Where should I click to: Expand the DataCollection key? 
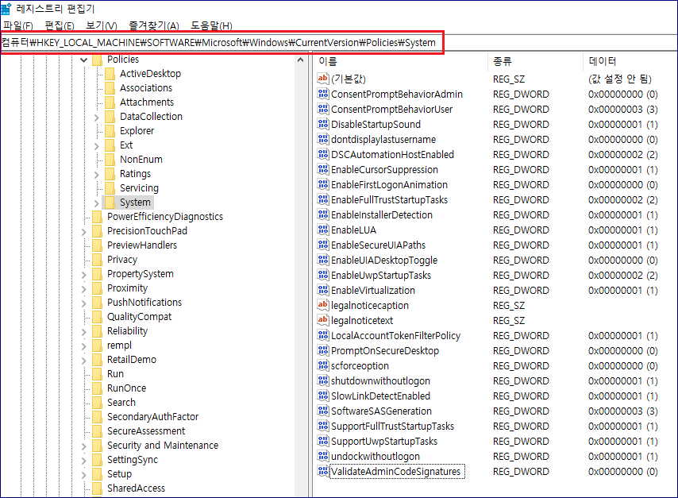click(x=96, y=118)
